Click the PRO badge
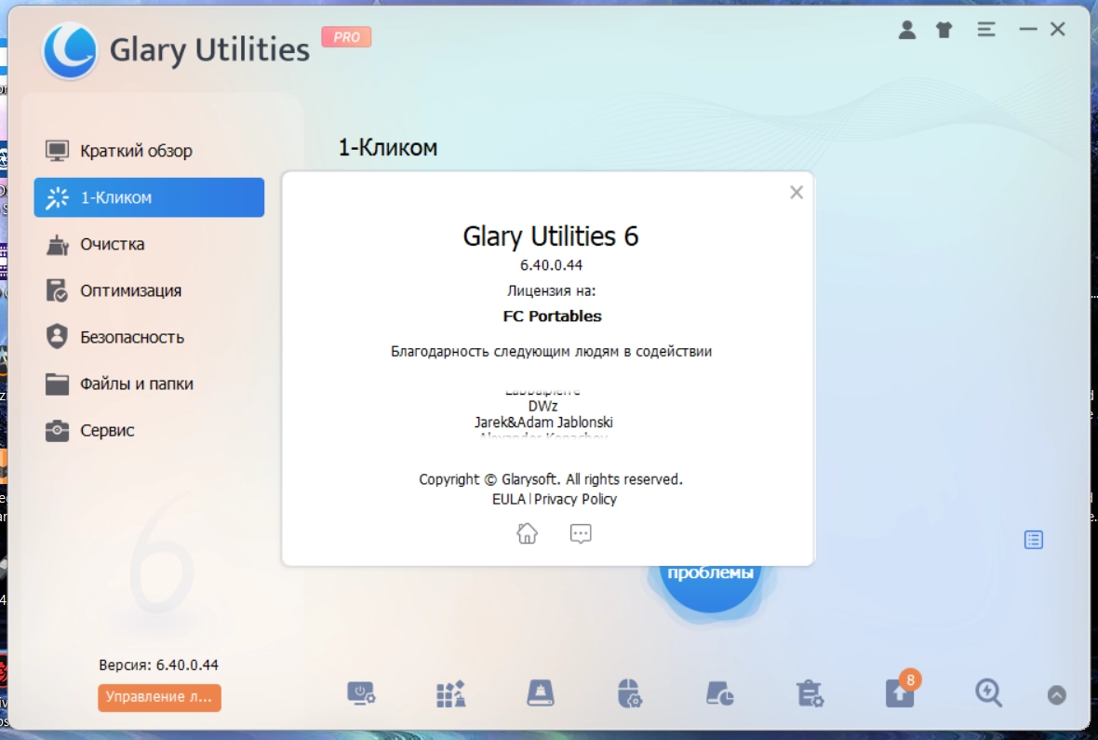 click(x=346, y=37)
